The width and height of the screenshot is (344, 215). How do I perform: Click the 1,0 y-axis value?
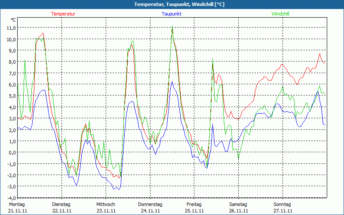[x=12, y=141]
